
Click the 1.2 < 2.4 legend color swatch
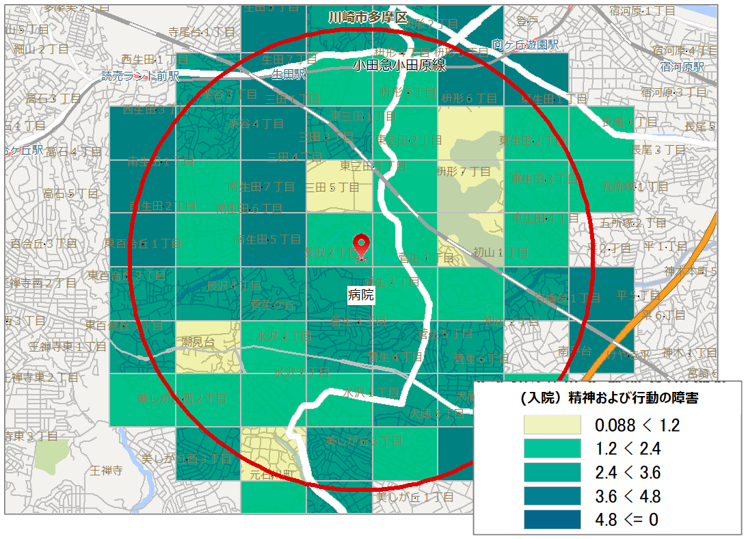tap(552, 449)
